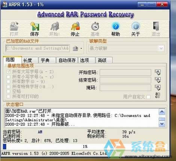Toggle 所有数字 (0 - 9) checkbox
This screenshot has height=161, width=176.
pos(8,82)
